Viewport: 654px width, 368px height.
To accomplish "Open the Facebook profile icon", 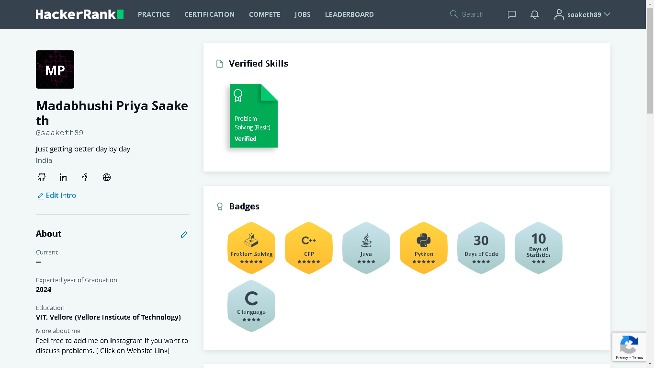I will click(x=85, y=177).
